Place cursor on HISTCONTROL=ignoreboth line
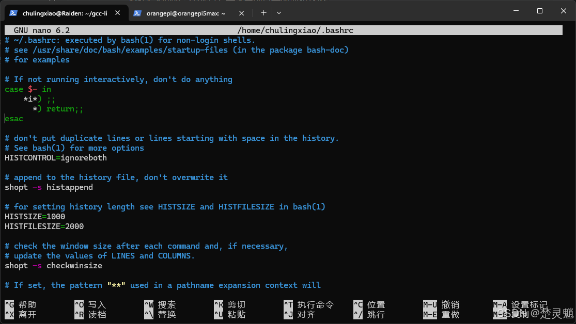The height and width of the screenshot is (324, 576). [x=56, y=158]
